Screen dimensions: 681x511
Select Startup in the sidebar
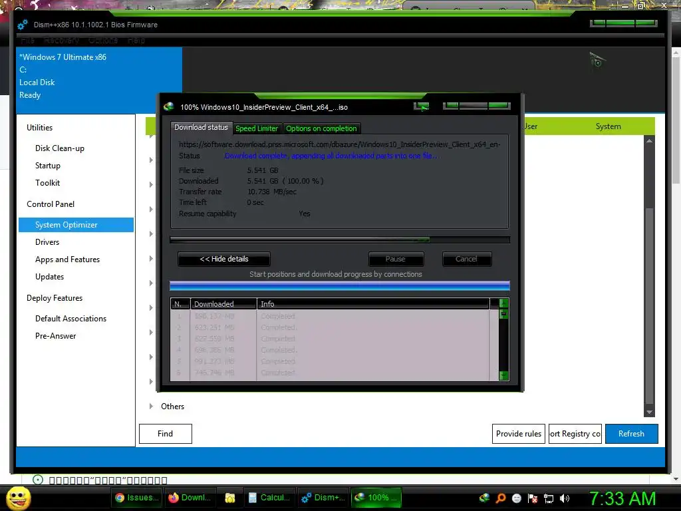48,166
